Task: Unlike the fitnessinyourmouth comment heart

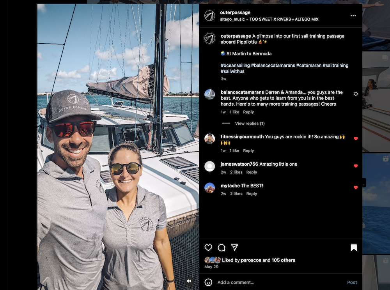Action: (x=356, y=139)
